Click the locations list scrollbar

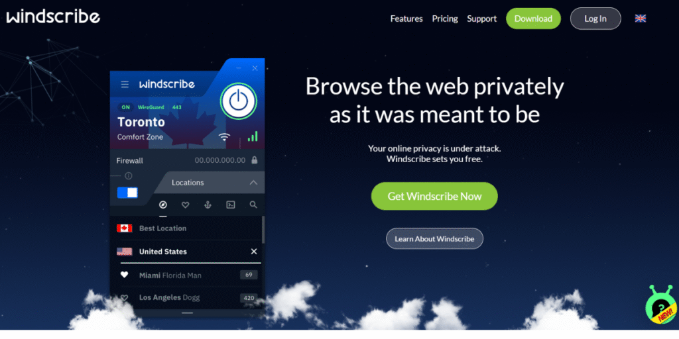(x=263, y=230)
